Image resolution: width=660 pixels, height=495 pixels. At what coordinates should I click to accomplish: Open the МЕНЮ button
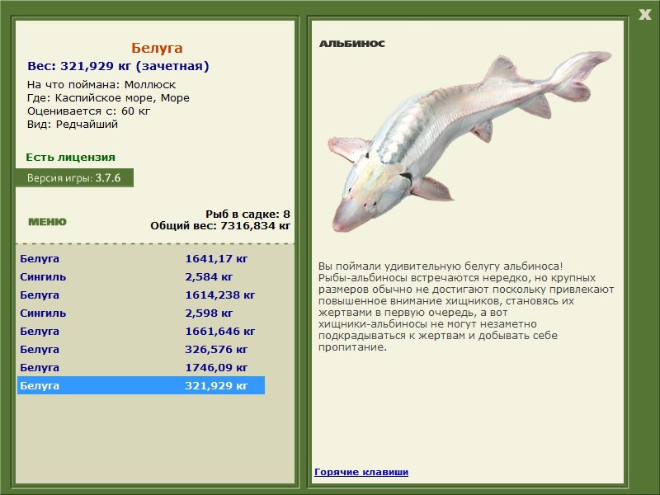tap(47, 222)
